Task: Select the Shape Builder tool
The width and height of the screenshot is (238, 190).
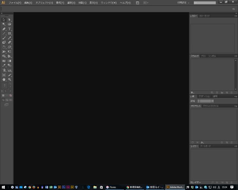Action: 4,56
